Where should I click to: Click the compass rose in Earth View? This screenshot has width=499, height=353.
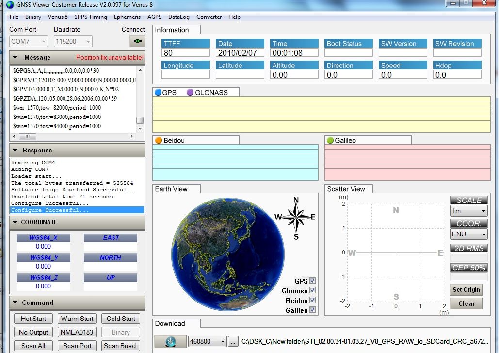(296, 218)
